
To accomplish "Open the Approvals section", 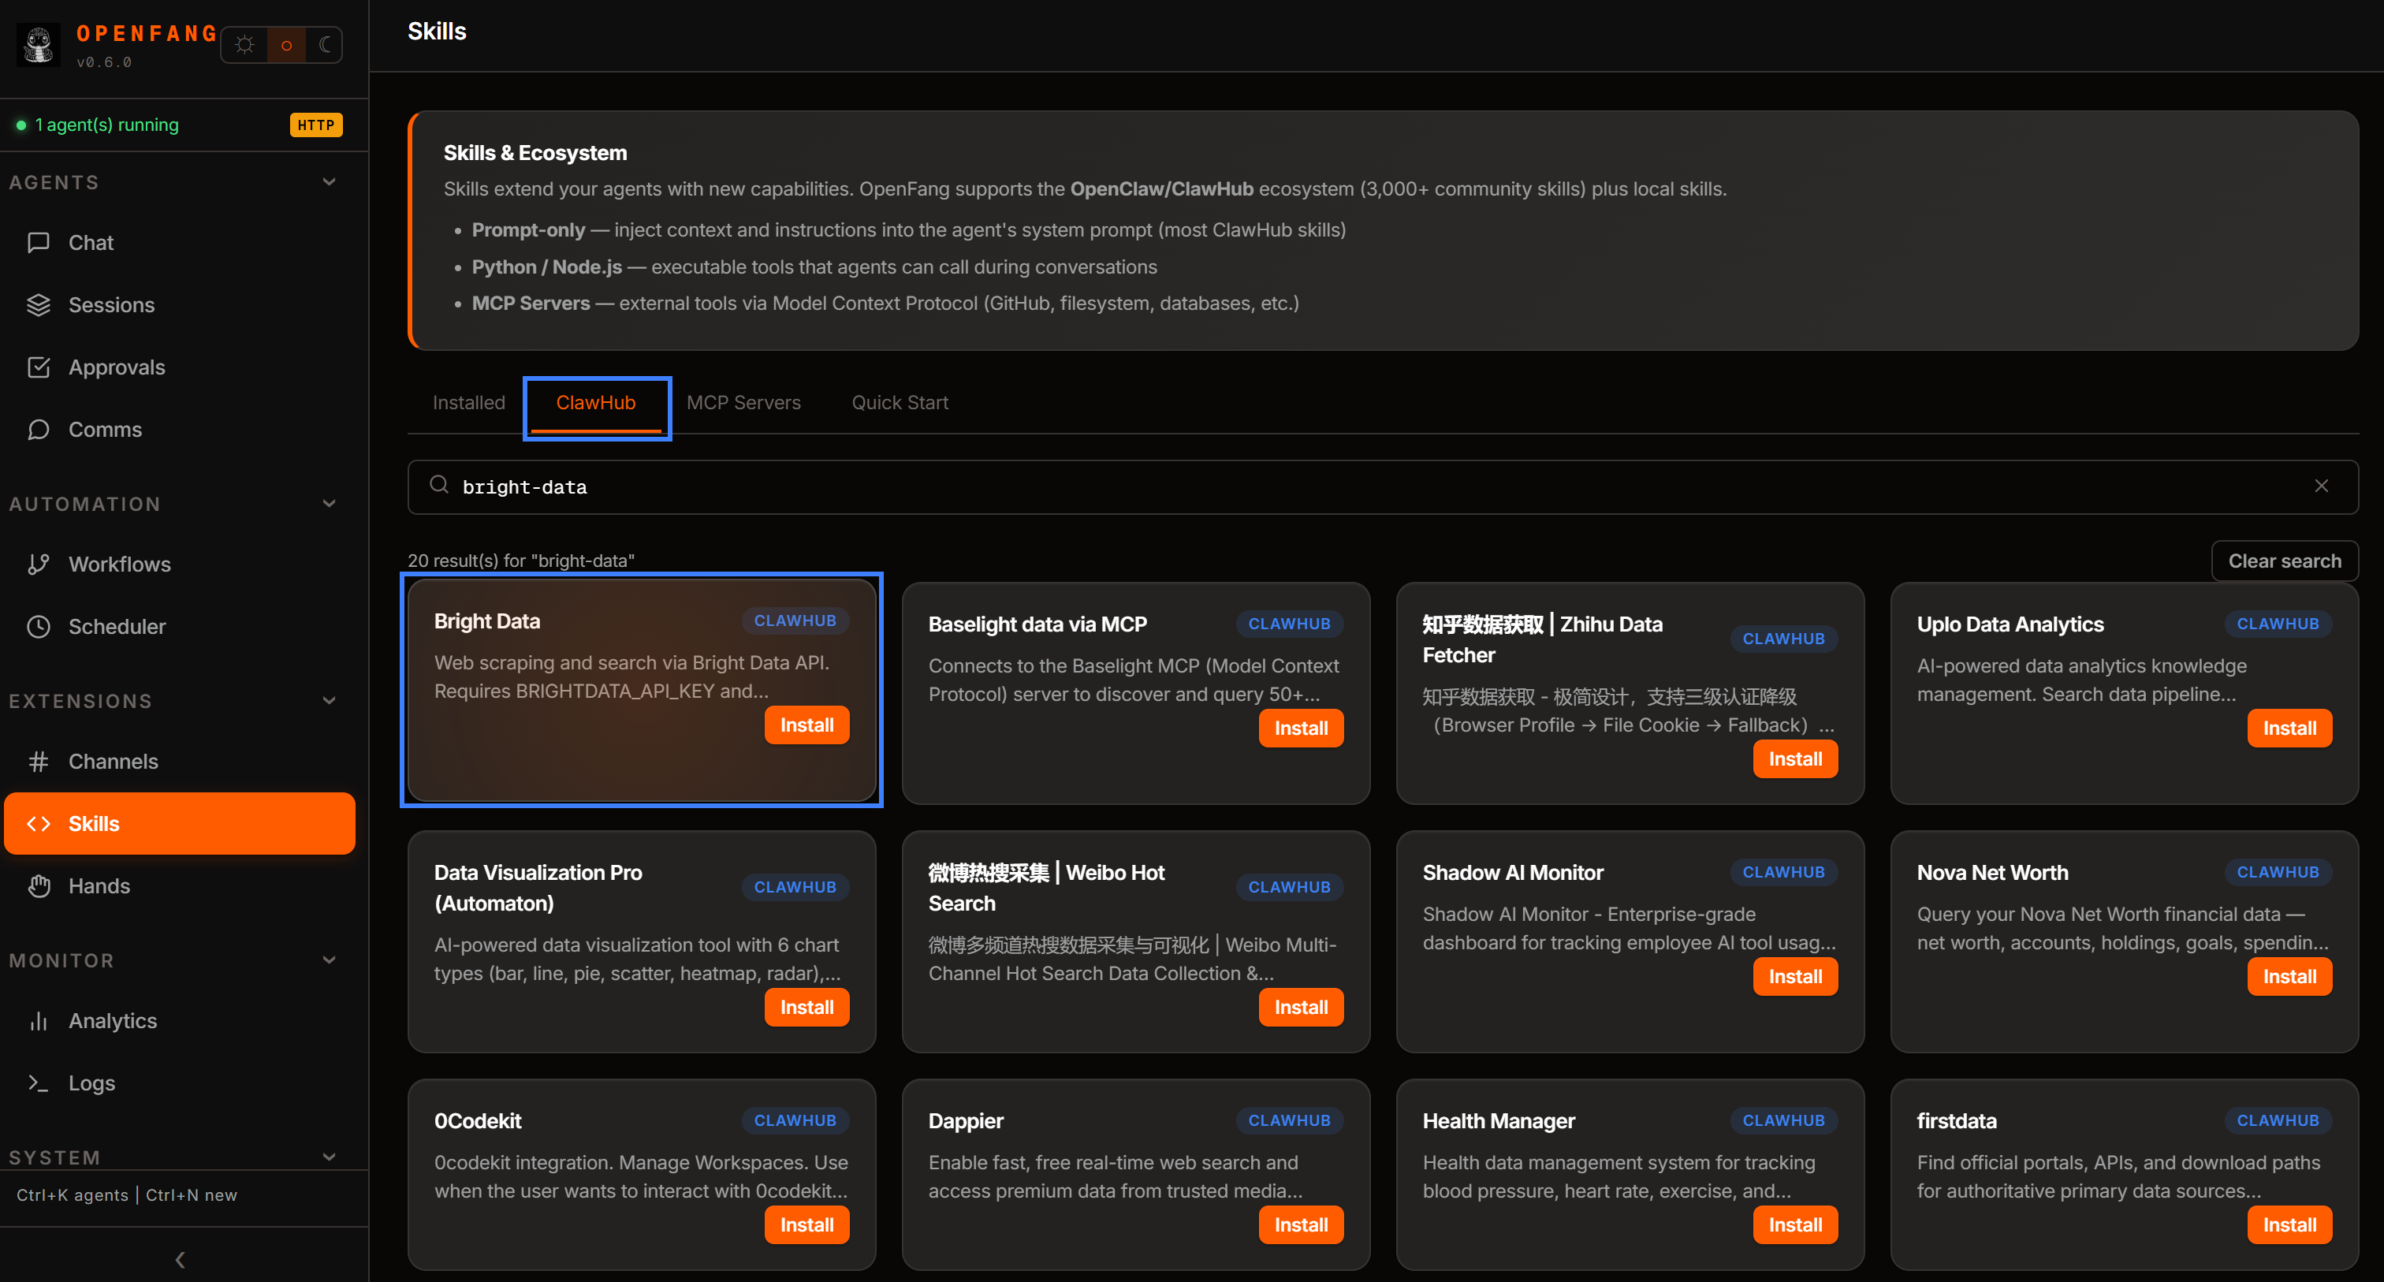I will [116, 367].
